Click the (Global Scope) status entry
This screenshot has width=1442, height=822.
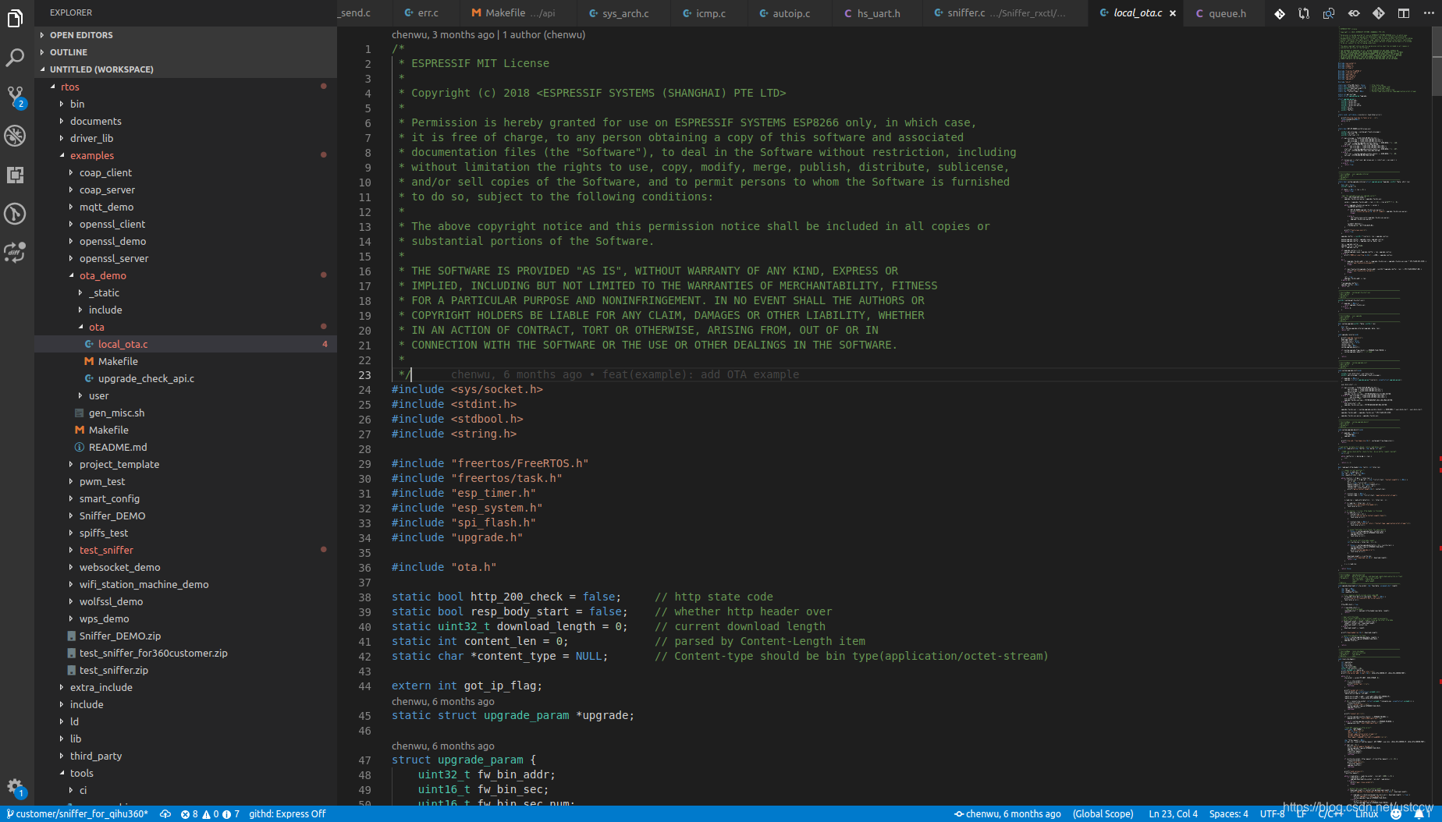click(x=1103, y=814)
